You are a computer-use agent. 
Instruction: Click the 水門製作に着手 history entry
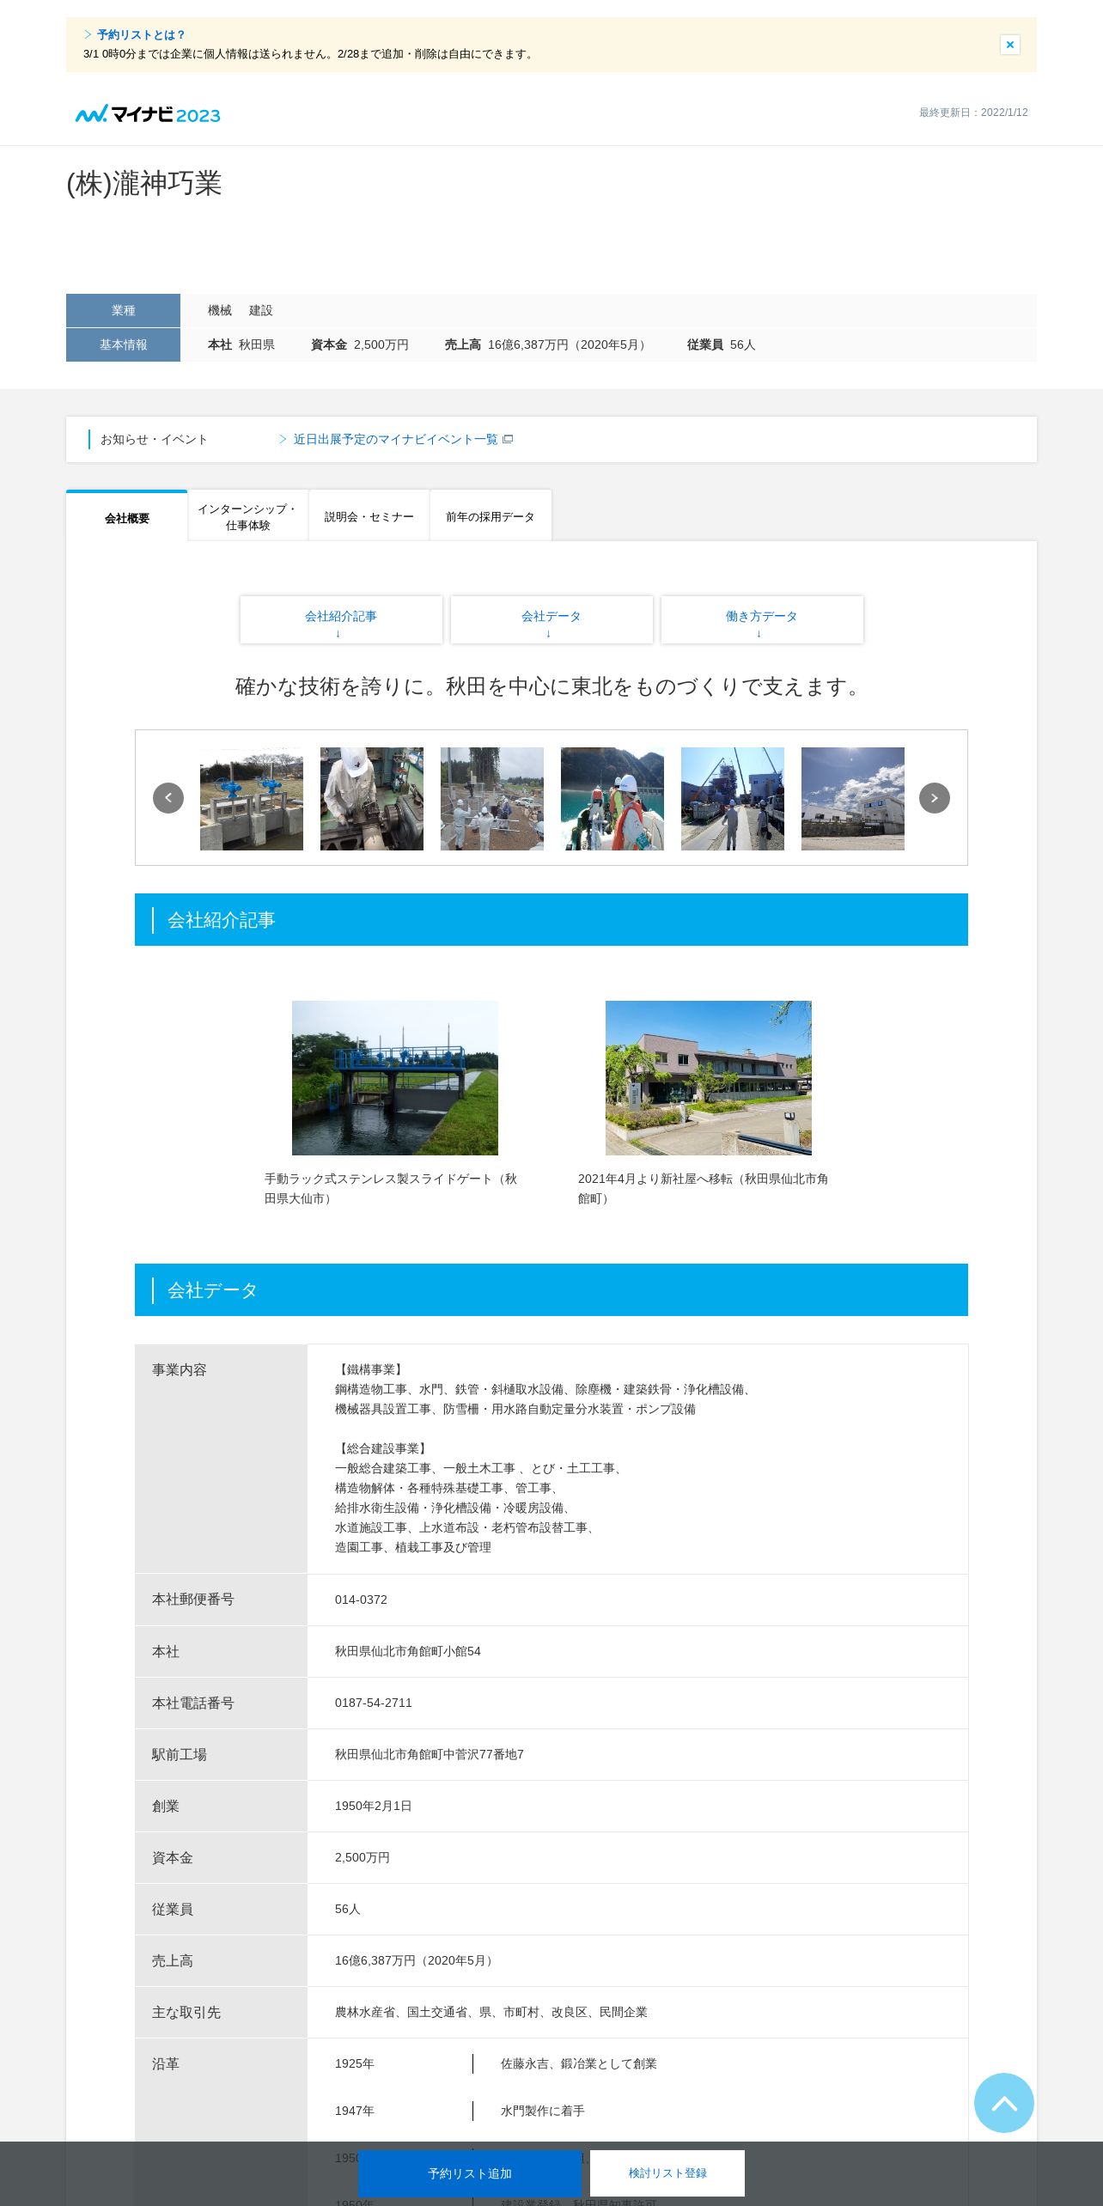click(543, 2111)
